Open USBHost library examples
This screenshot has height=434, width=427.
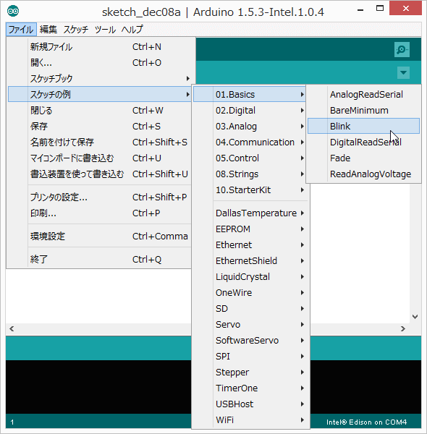click(x=250, y=404)
